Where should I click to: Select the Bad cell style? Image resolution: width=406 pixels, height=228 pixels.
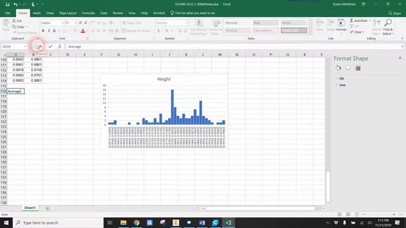266,23
